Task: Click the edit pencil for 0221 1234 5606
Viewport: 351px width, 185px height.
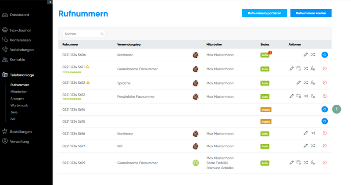Action: (306, 55)
